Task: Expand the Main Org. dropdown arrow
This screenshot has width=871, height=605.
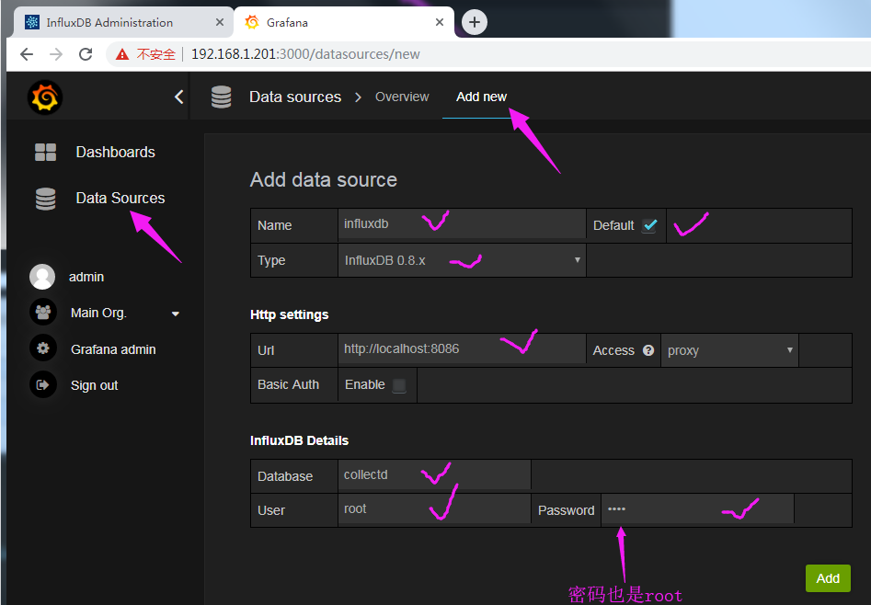Action: point(176,314)
